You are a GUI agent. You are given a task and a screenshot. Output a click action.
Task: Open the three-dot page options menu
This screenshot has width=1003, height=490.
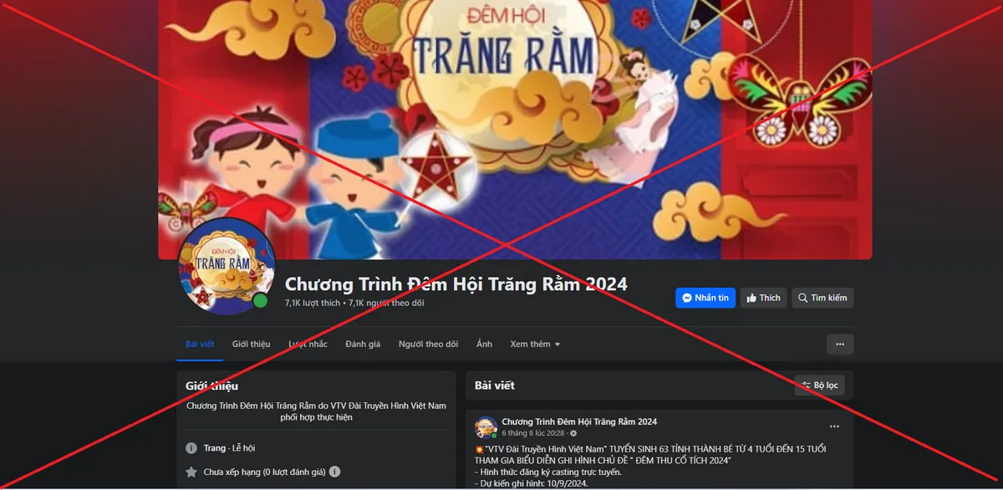(840, 344)
